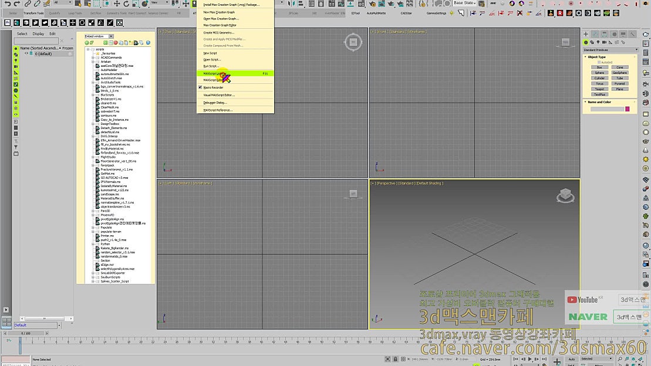Screen dimensions: 651x366
Task: Open the MAXScript Listener
Action: pyautogui.click(x=215, y=73)
